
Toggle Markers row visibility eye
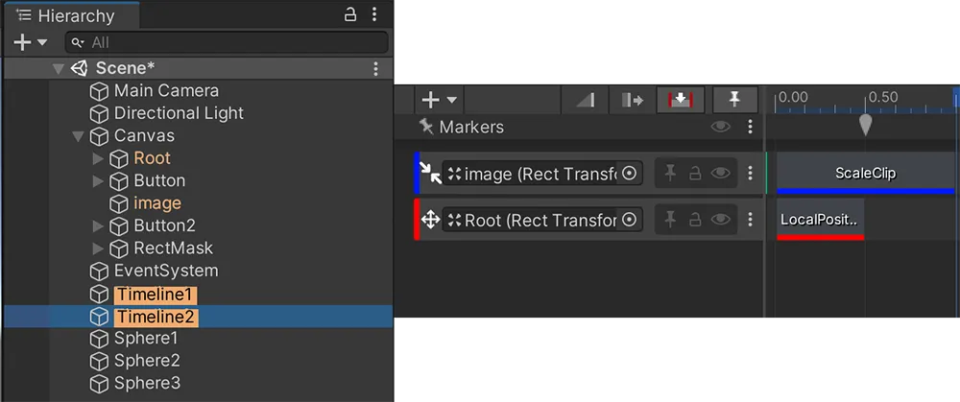[720, 127]
